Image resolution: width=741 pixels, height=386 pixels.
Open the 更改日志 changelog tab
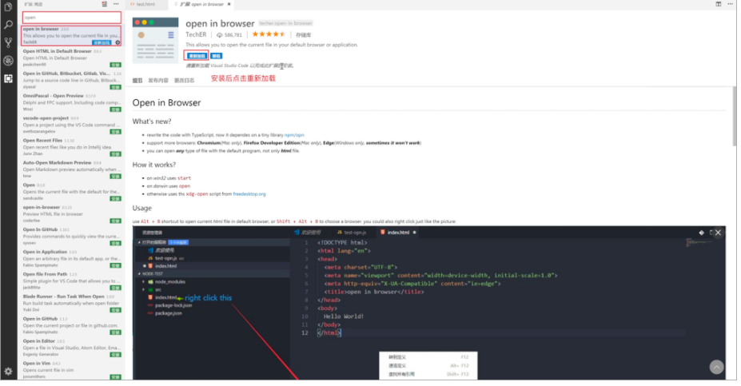point(185,81)
